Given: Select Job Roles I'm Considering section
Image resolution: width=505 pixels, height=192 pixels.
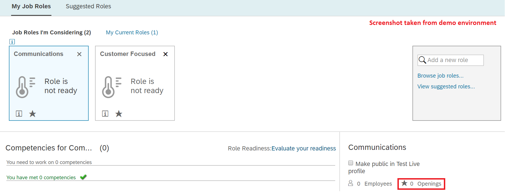Looking at the screenshot, I should click(52, 32).
